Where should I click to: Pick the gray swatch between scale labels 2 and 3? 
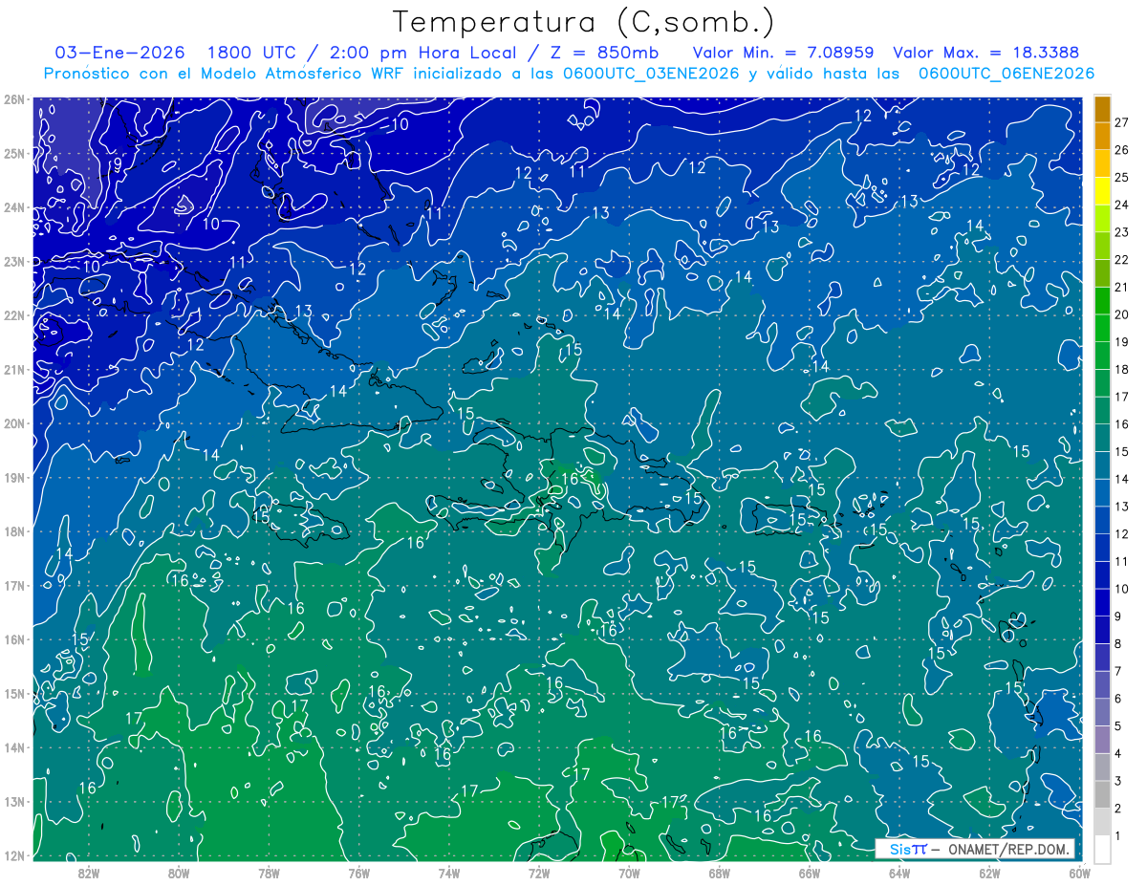(1103, 794)
